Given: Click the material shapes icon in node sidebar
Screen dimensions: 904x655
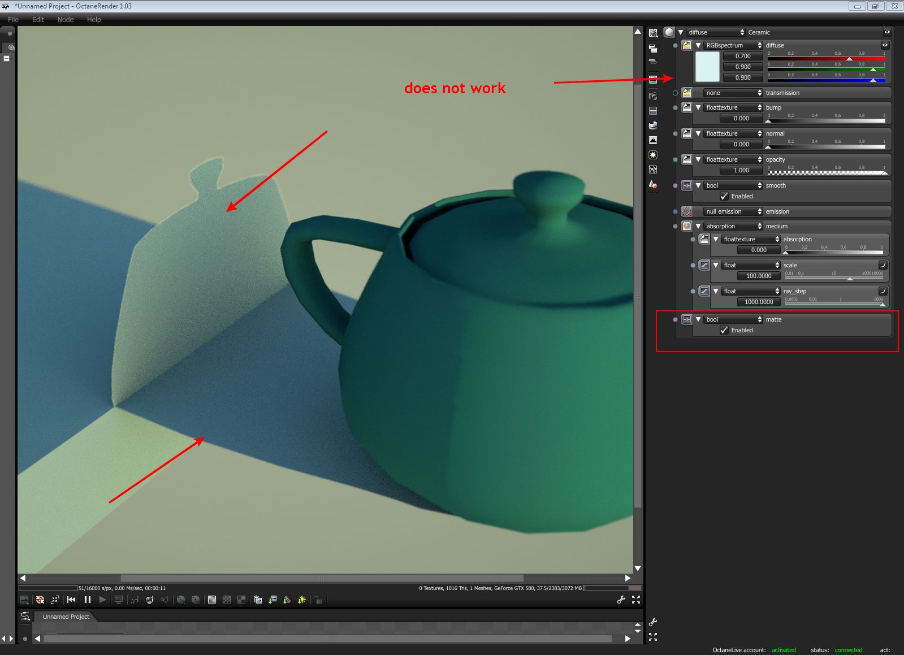Looking at the screenshot, I should pyautogui.click(x=653, y=184).
